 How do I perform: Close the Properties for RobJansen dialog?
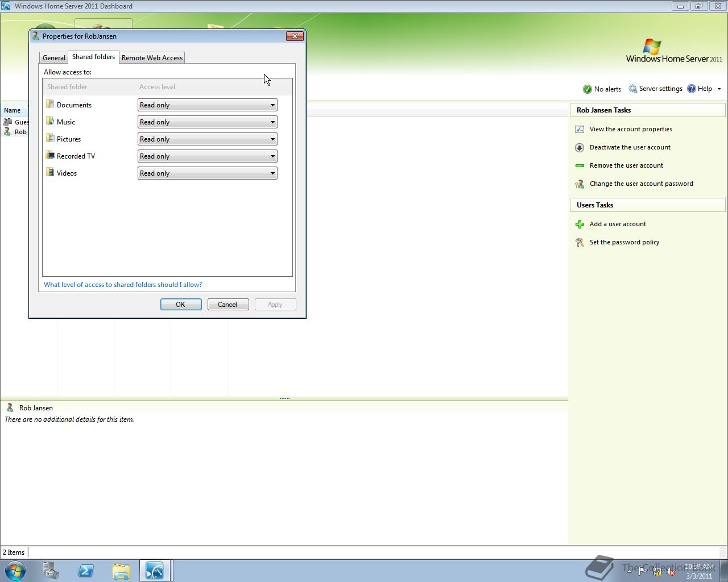[295, 36]
